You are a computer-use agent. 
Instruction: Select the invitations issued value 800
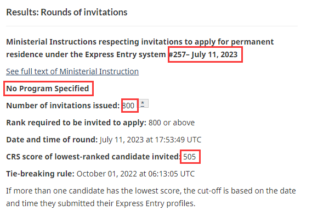pos(128,106)
